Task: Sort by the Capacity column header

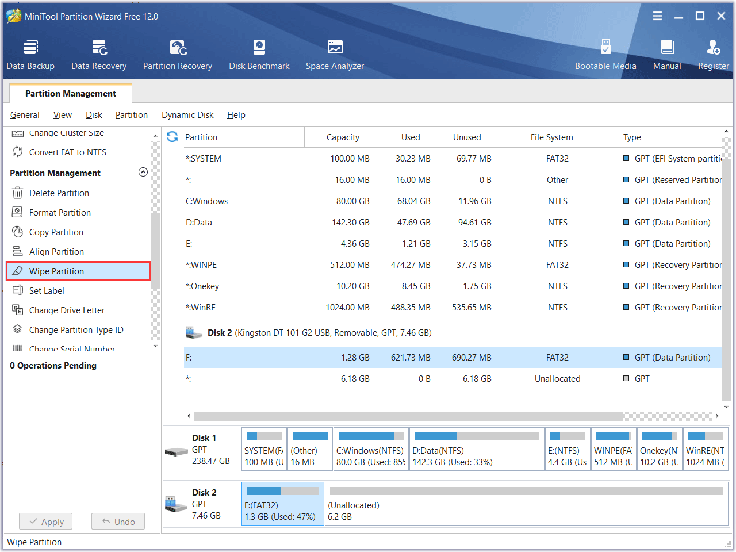Action: click(x=338, y=137)
